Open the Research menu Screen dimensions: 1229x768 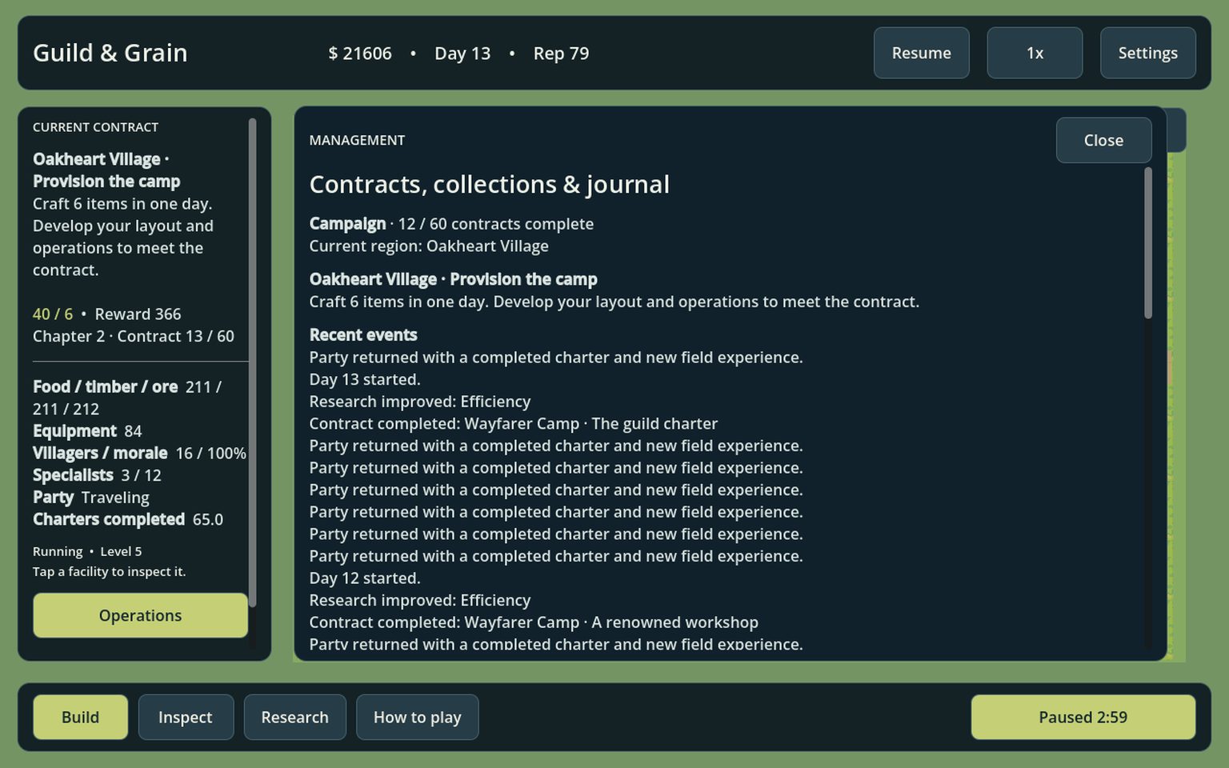(x=294, y=717)
